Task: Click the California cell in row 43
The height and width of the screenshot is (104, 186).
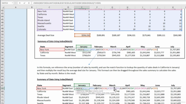Action: coord(42,14)
